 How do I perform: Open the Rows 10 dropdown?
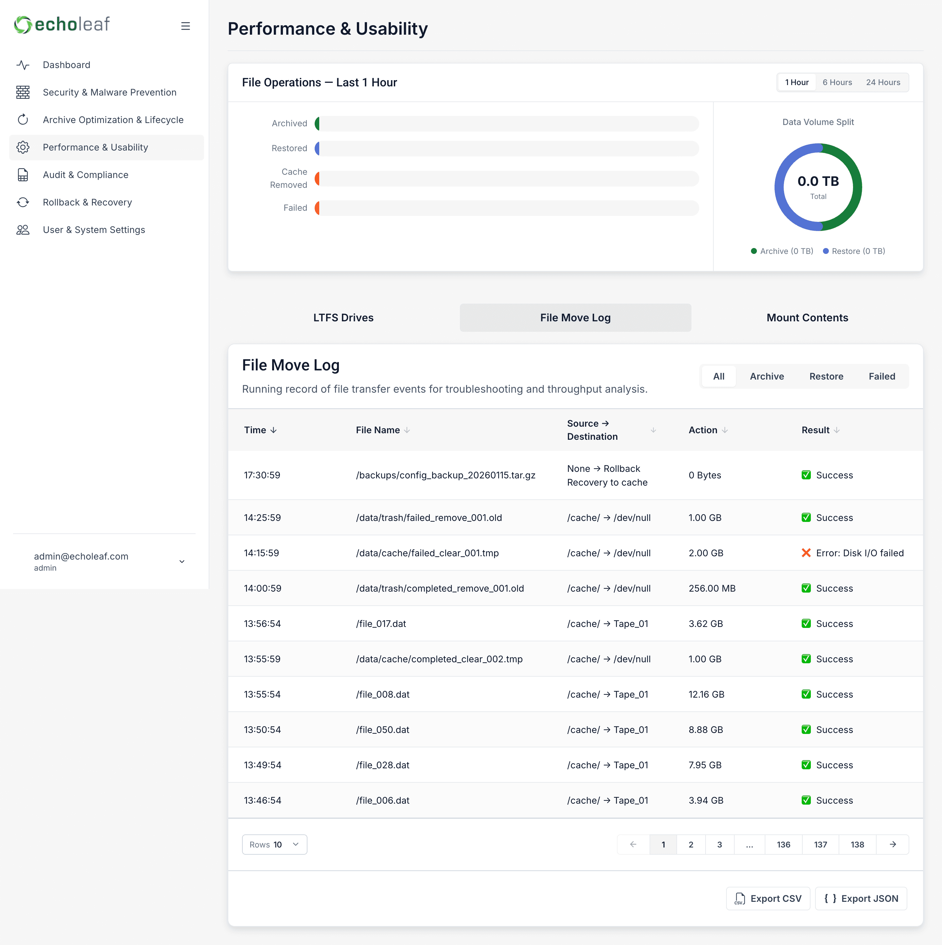pyautogui.click(x=274, y=844)
